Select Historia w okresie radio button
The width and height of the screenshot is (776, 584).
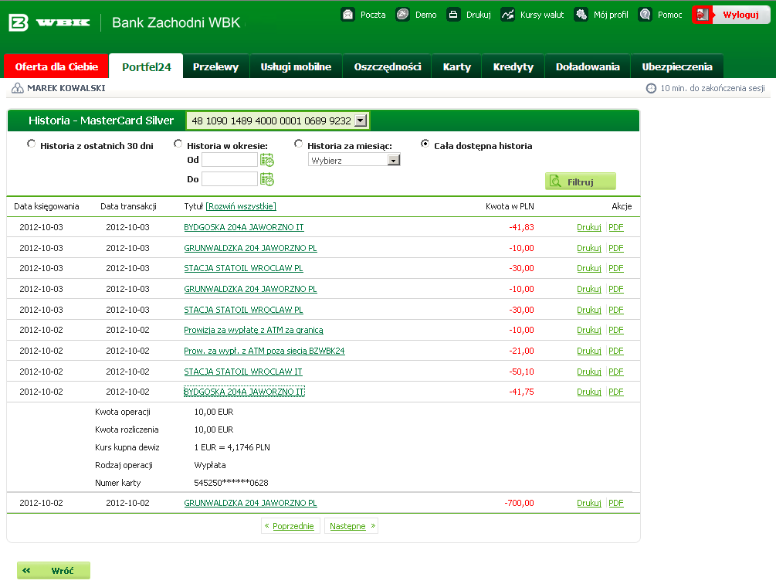point(178,144)
